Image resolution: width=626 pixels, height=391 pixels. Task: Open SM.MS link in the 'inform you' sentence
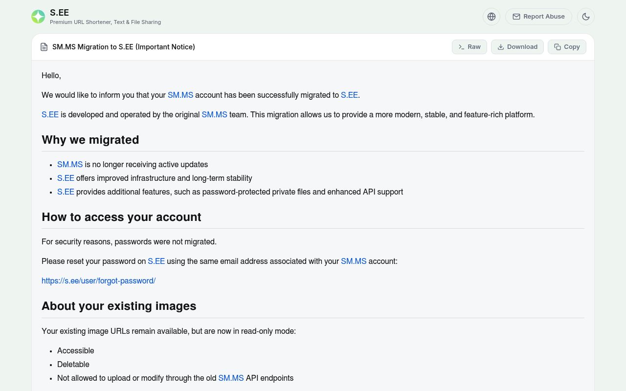(x=180, y=95)
